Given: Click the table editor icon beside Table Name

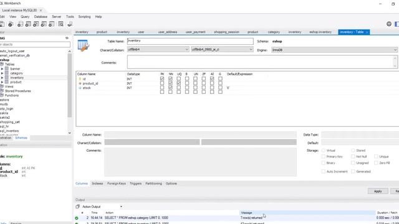Looking at the screenshot, I should 83,45.
